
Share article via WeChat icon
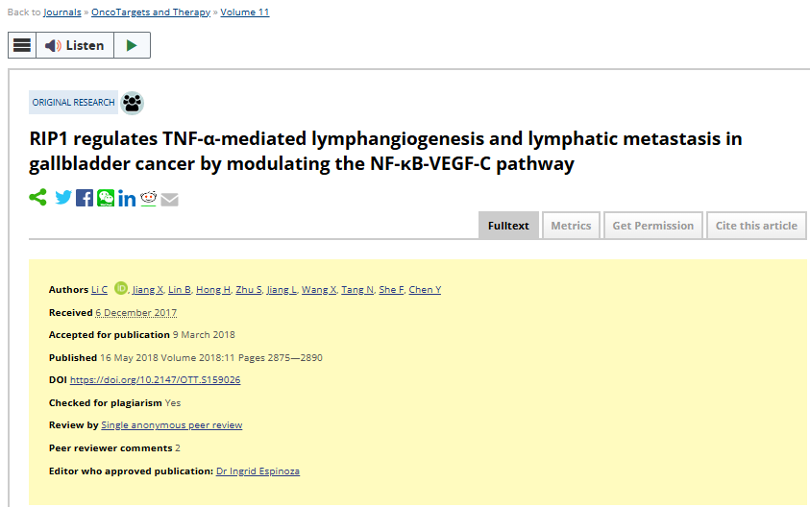(106, 198)
